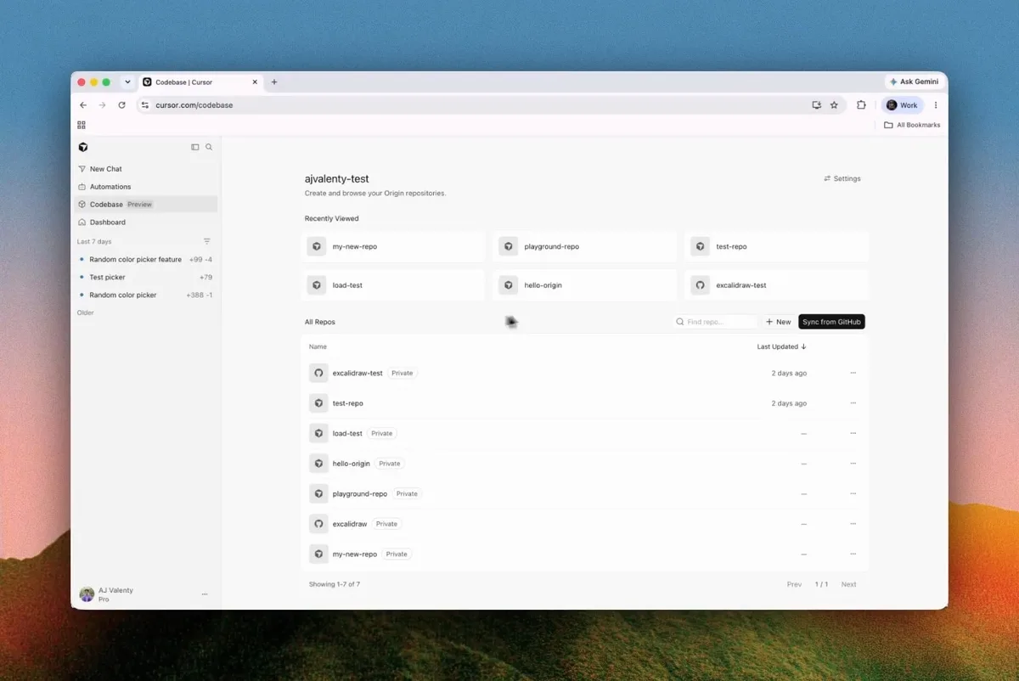Click the Settings button
The image size is (1019, 681).
coord(842,178)
